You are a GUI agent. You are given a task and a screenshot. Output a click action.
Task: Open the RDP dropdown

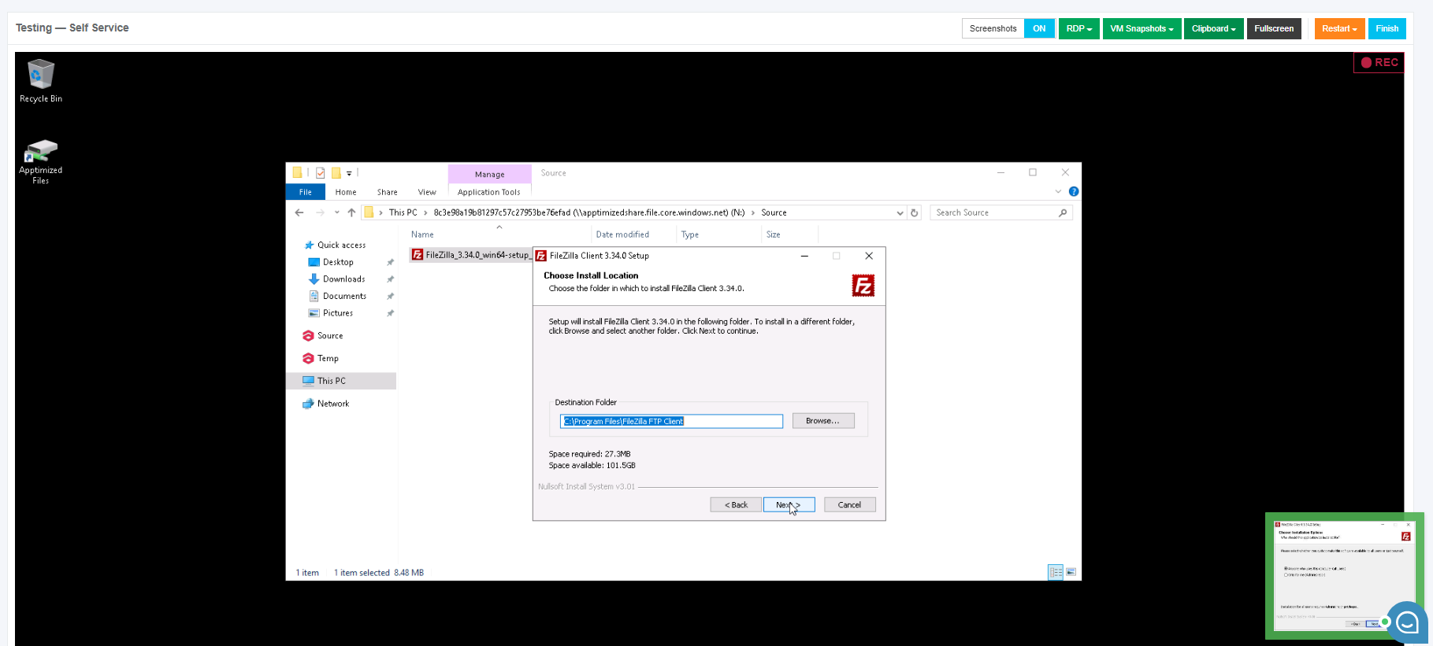1079,28
